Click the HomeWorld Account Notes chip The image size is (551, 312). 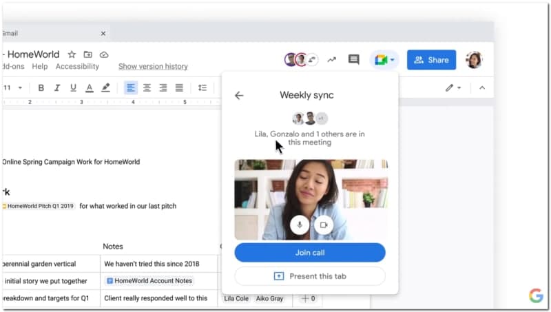pyautogui.click(x=149, y=281)
